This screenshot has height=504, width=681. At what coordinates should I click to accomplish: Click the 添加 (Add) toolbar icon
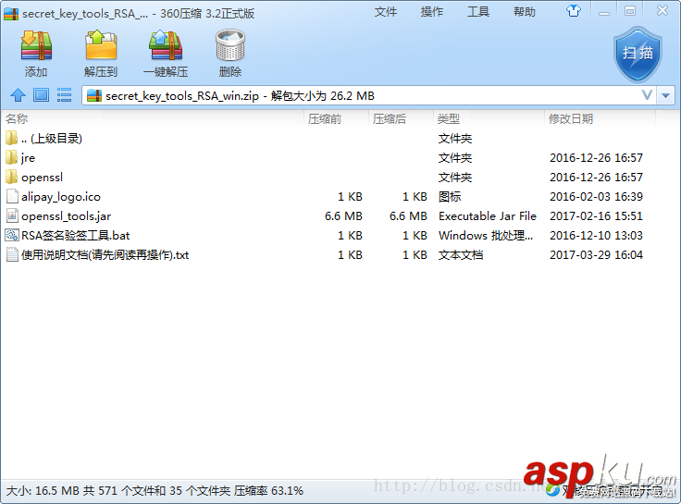coord(36,45)
